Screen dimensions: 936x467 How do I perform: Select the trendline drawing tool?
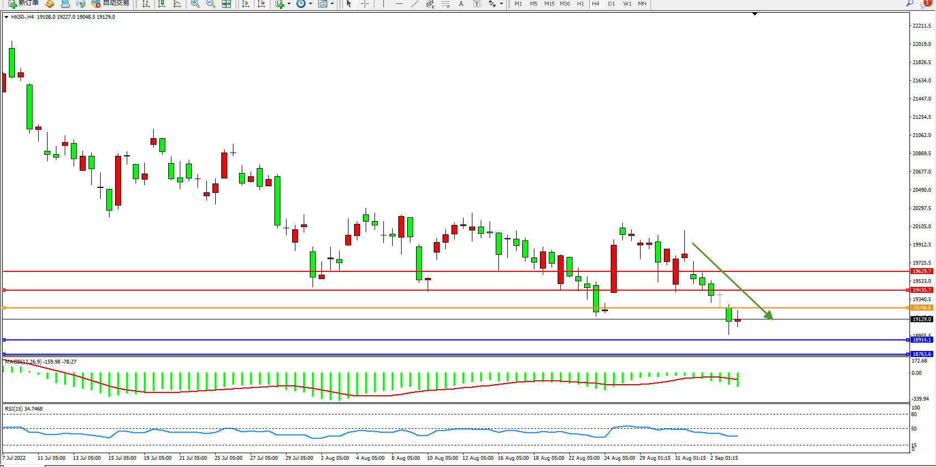pos(415,4)
